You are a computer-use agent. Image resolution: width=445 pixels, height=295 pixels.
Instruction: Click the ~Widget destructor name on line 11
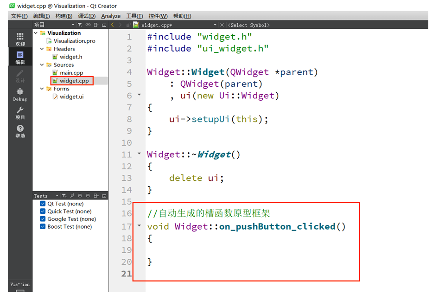tap(211, 154)
